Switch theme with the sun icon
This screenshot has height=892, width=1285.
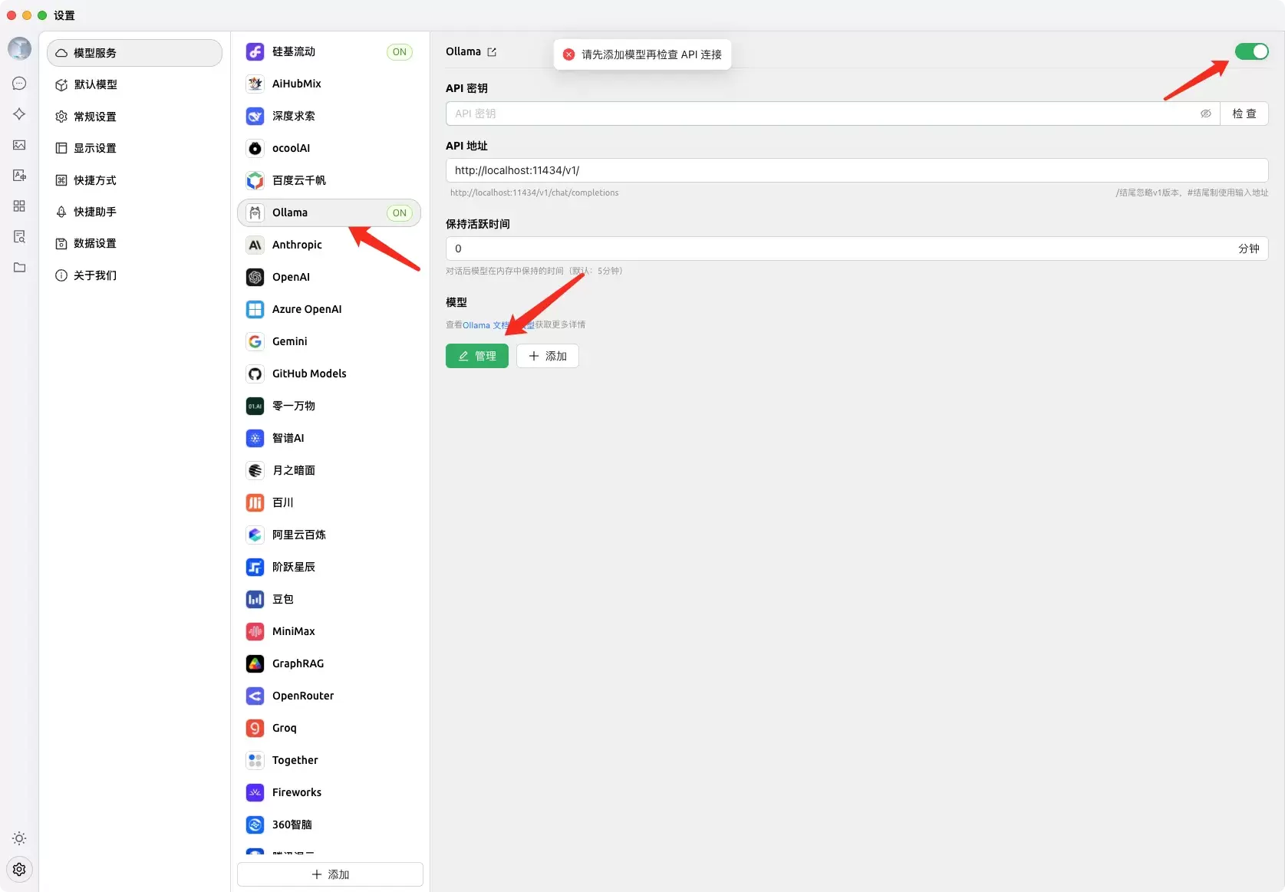click(19, 838)
